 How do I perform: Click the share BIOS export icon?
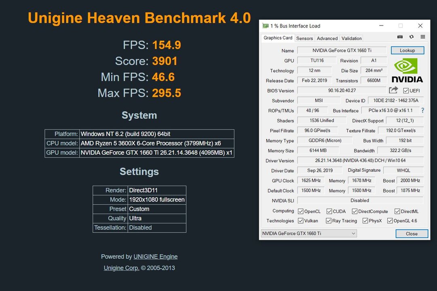tap(393, 90)
